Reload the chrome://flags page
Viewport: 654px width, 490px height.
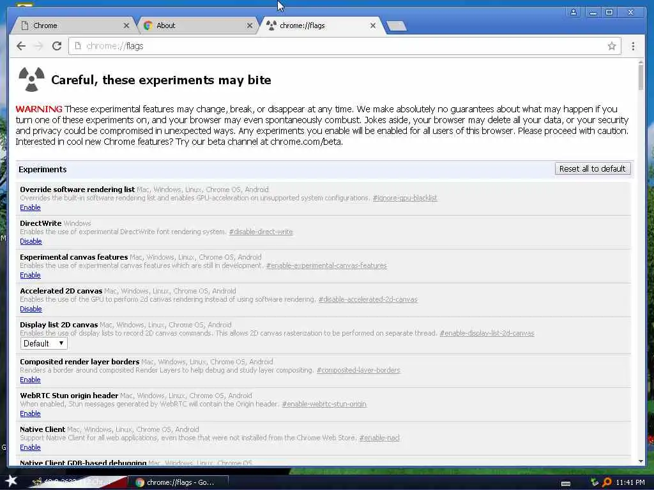(x=57, y=46)
